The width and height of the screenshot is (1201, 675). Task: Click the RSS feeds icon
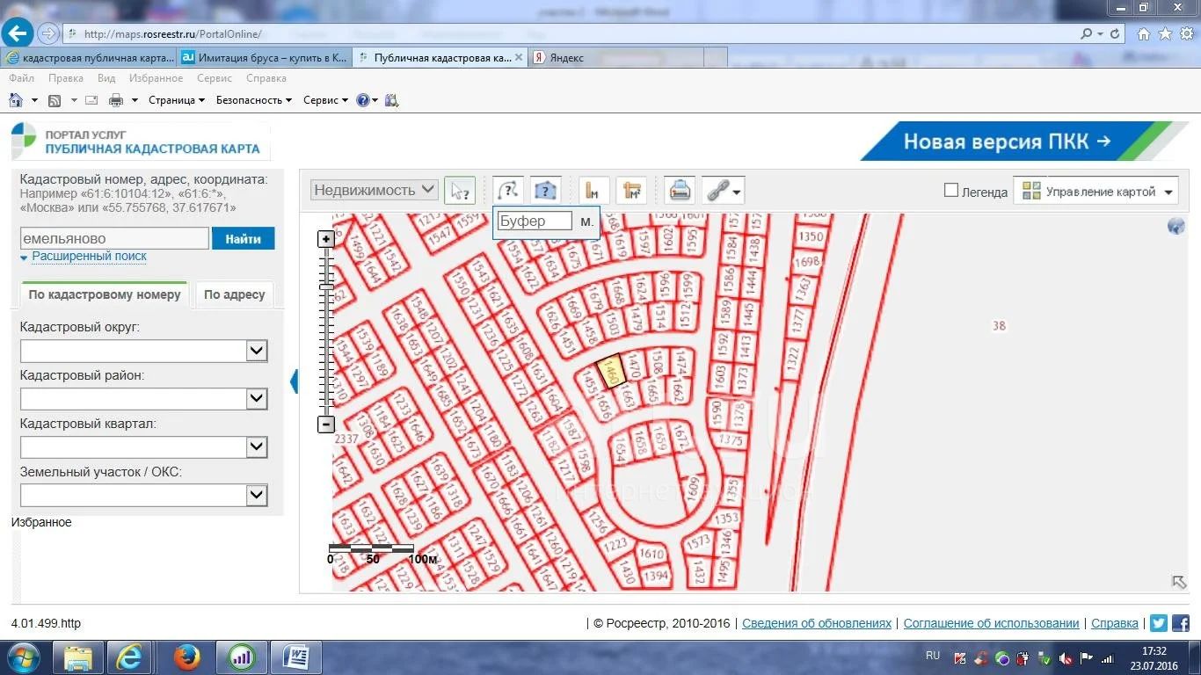click(x=55, y=100)
